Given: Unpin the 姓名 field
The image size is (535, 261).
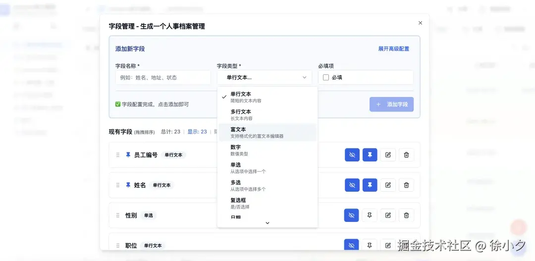Looking at the screenshot, I should (370, 185).
